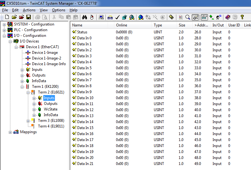The image size is (251, 170).
Task: Open the View menu
Action: click(44, 10)
